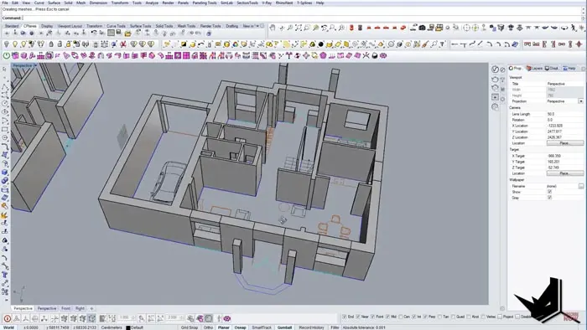Click the red diamond star icon at the toolbar's right end
The height and width of the screenshot is (330, 587).
click(x=579, y=44)
